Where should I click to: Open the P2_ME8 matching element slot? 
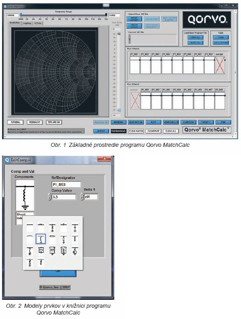click(220, 100)
